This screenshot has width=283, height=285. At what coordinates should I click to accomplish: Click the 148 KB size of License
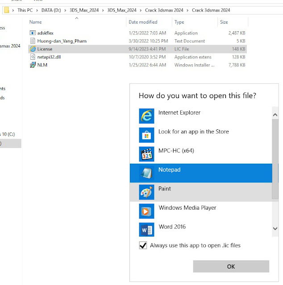[239, 49]
